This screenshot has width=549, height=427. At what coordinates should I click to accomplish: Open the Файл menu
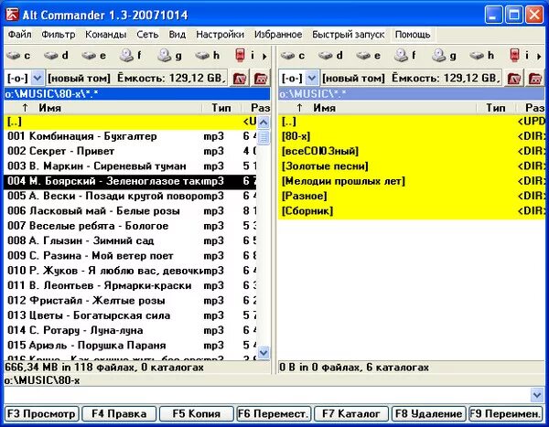coord(20,35)
